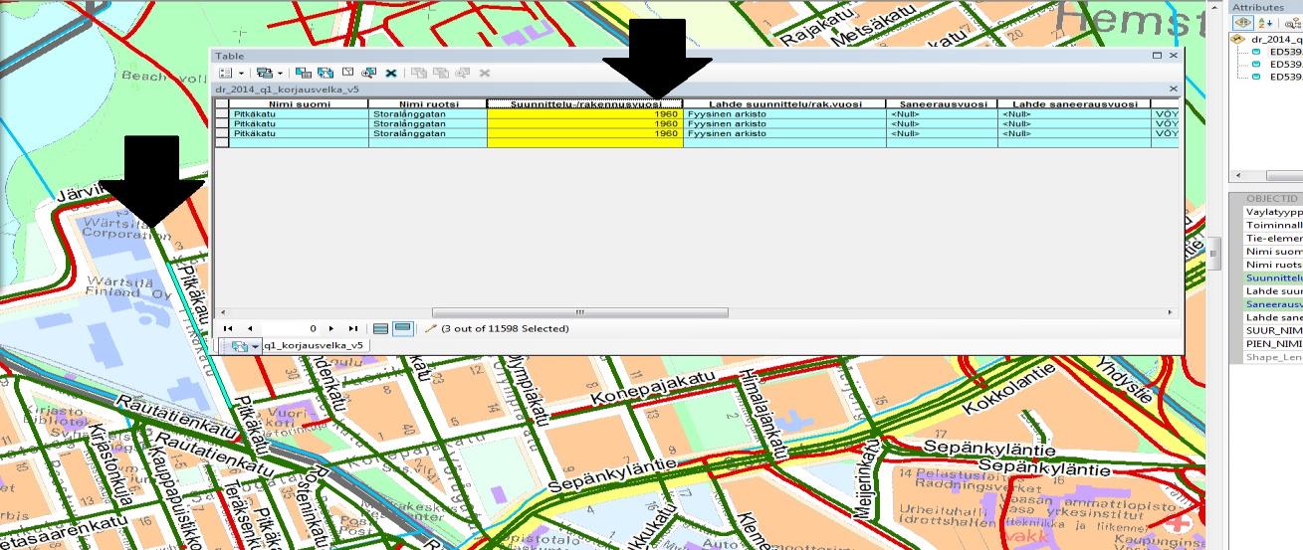The width and height of the screenshot is (1303, 550).
Task: Click Suunnittelu-/rakennusvuosi column header
Action: (x=584, y=103)
